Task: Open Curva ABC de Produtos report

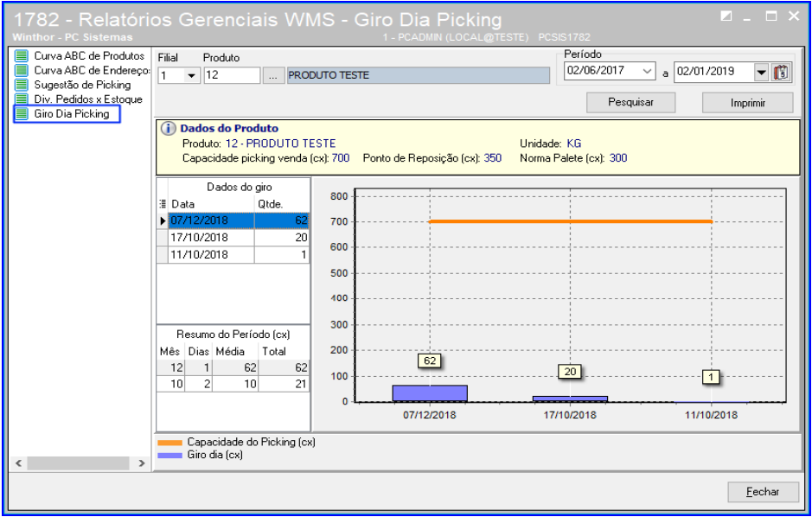Action: point(89,55)
